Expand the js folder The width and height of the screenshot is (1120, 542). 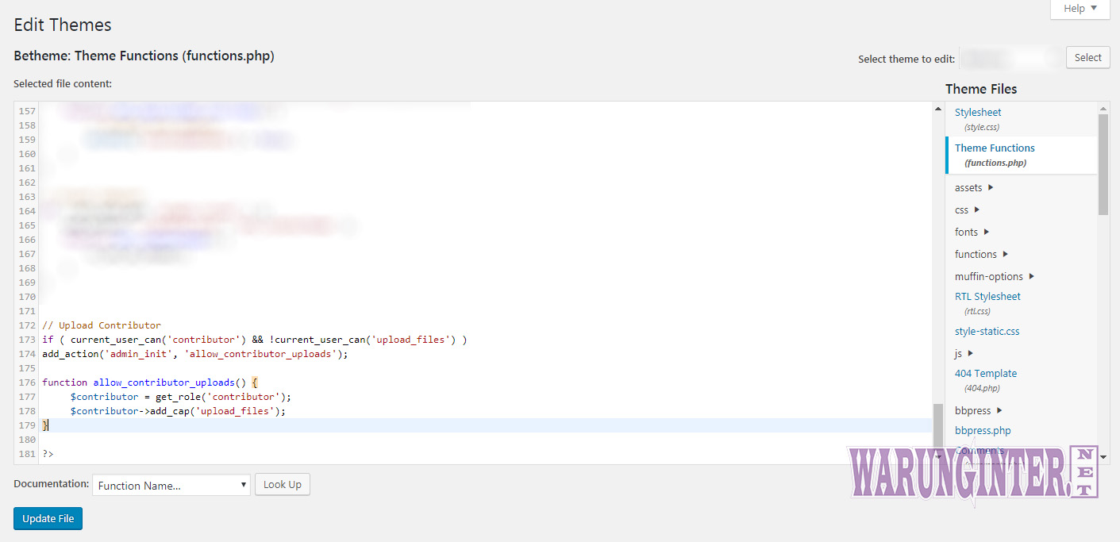pyautogui.click(x=964, y=354)
